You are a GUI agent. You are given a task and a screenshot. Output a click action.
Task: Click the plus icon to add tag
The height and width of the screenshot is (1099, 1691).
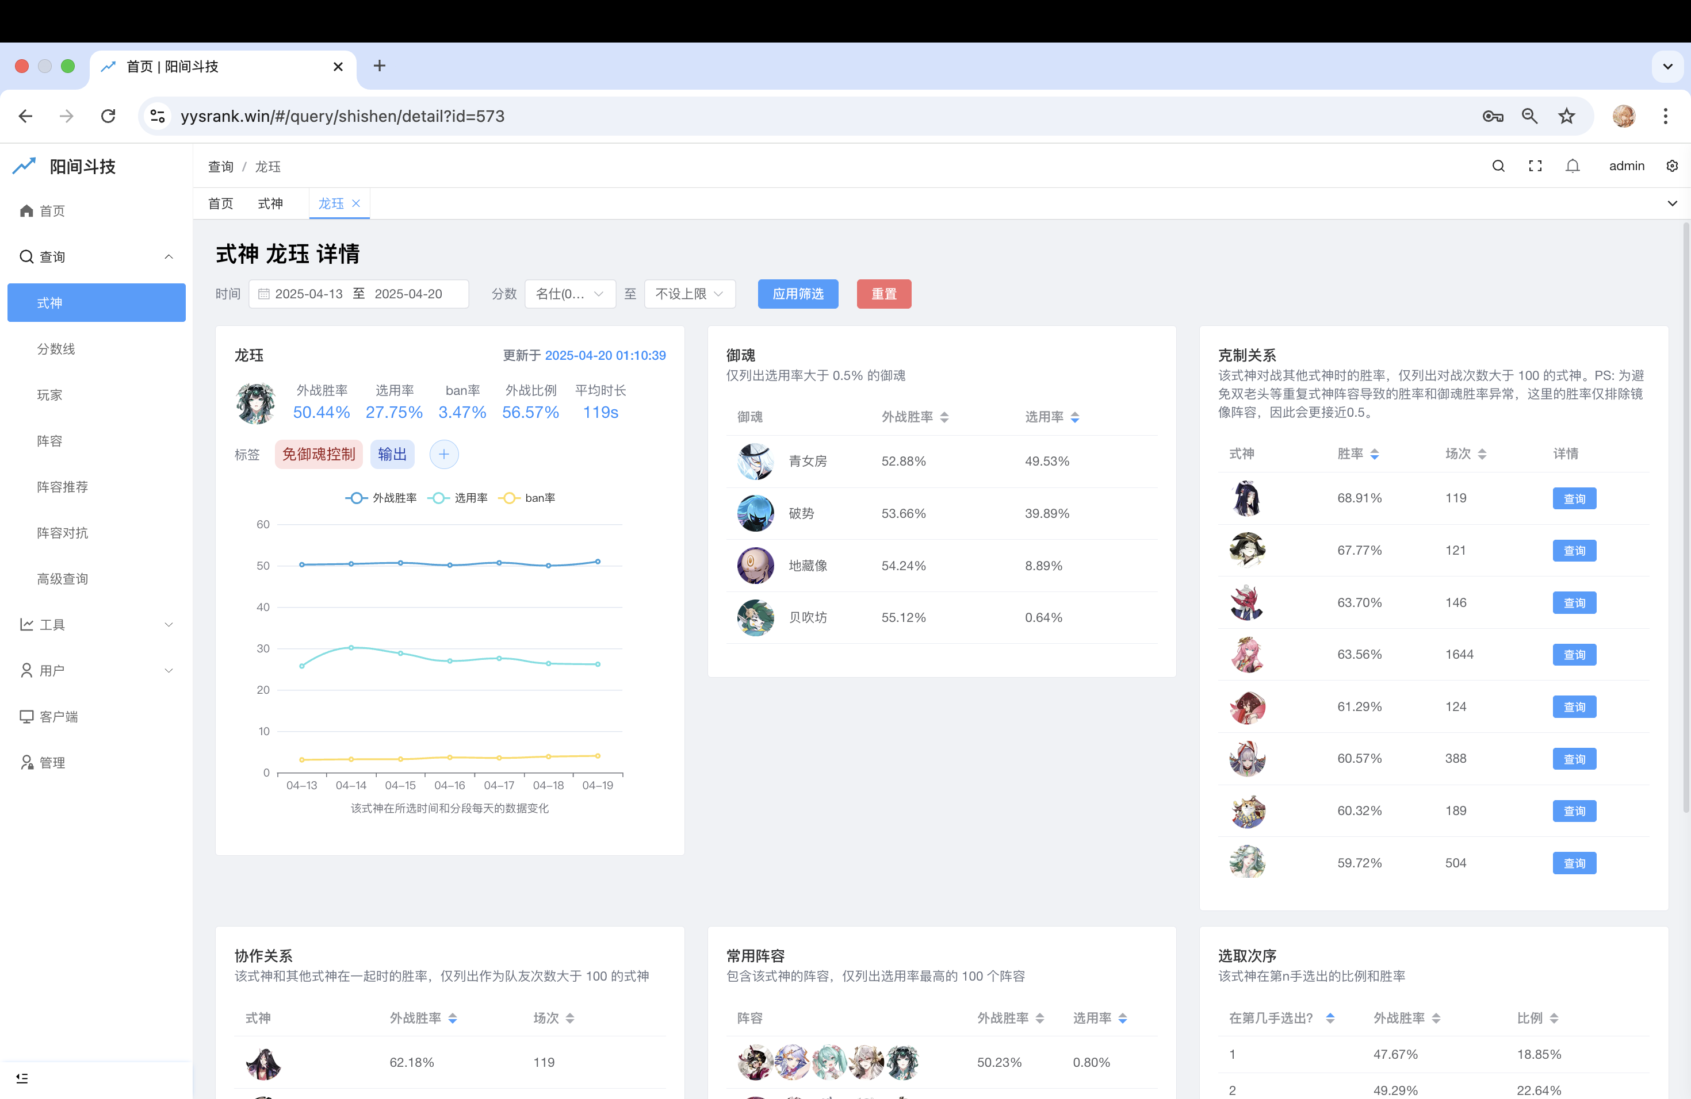443,454
